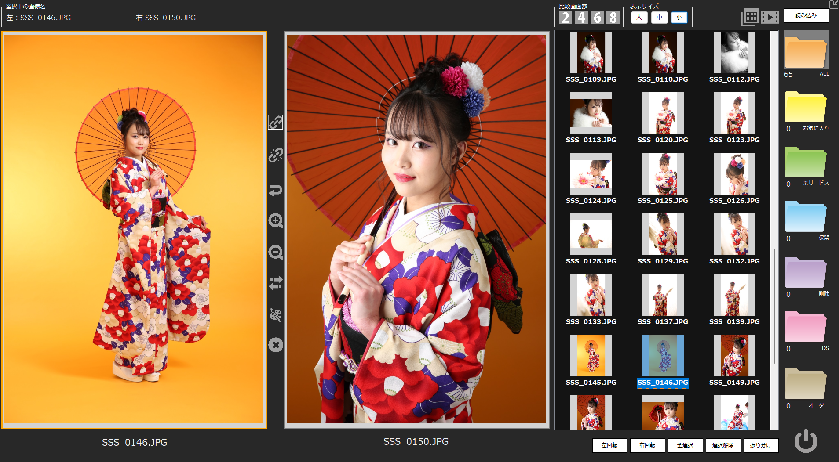The image size is (839, 462).
Task: Open the thumbnail grid view icon
Action: (750, 18)
